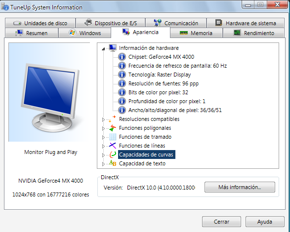Select the Apariencia tab
290x232 pixels.
click(140, 33)
